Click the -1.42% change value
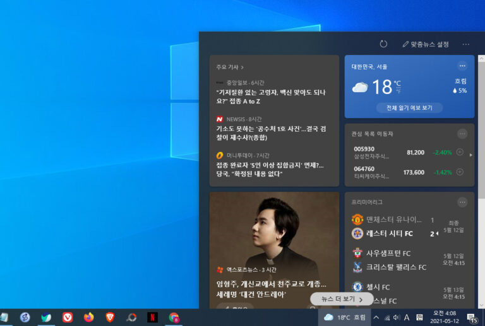The height and width of the screenshot is (326, 485). tap(442, 173)
